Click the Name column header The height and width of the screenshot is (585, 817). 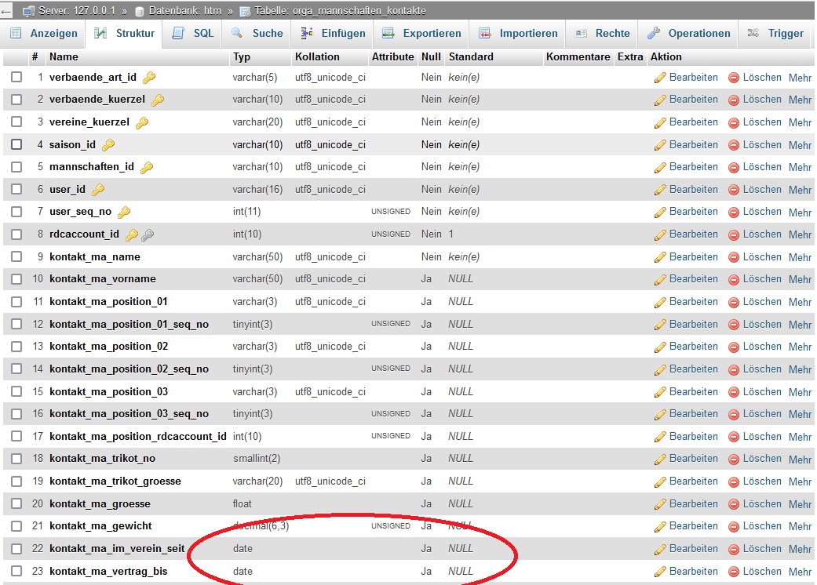point(64,56)
